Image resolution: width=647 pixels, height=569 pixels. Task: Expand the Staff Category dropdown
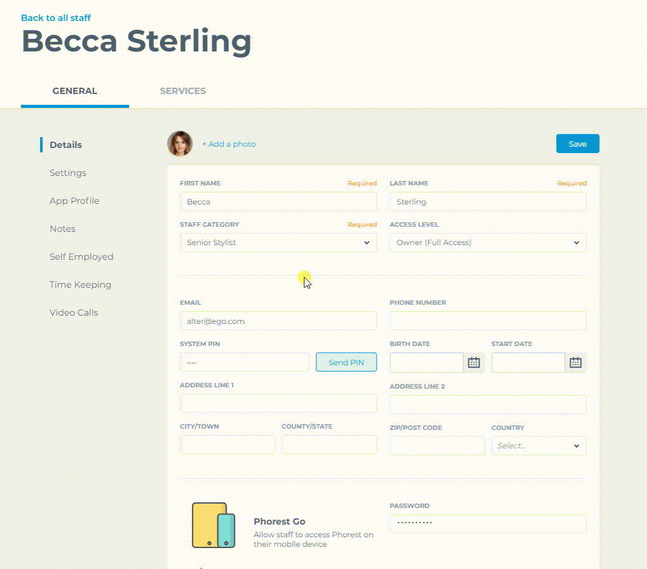coord(278,243)
